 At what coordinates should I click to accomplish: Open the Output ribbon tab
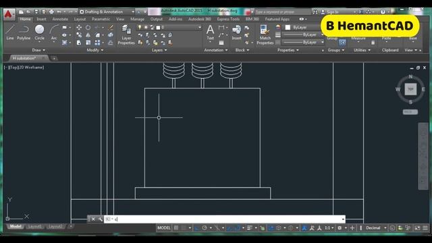pyautogui.click(x=156, y=19)
